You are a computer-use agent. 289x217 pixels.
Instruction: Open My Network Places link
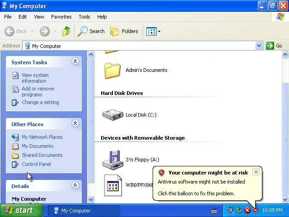(x=42, y=137)
